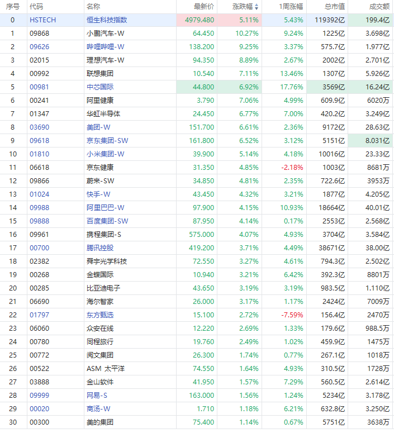Open 京东集团-SW stock link

pos(107,141)
